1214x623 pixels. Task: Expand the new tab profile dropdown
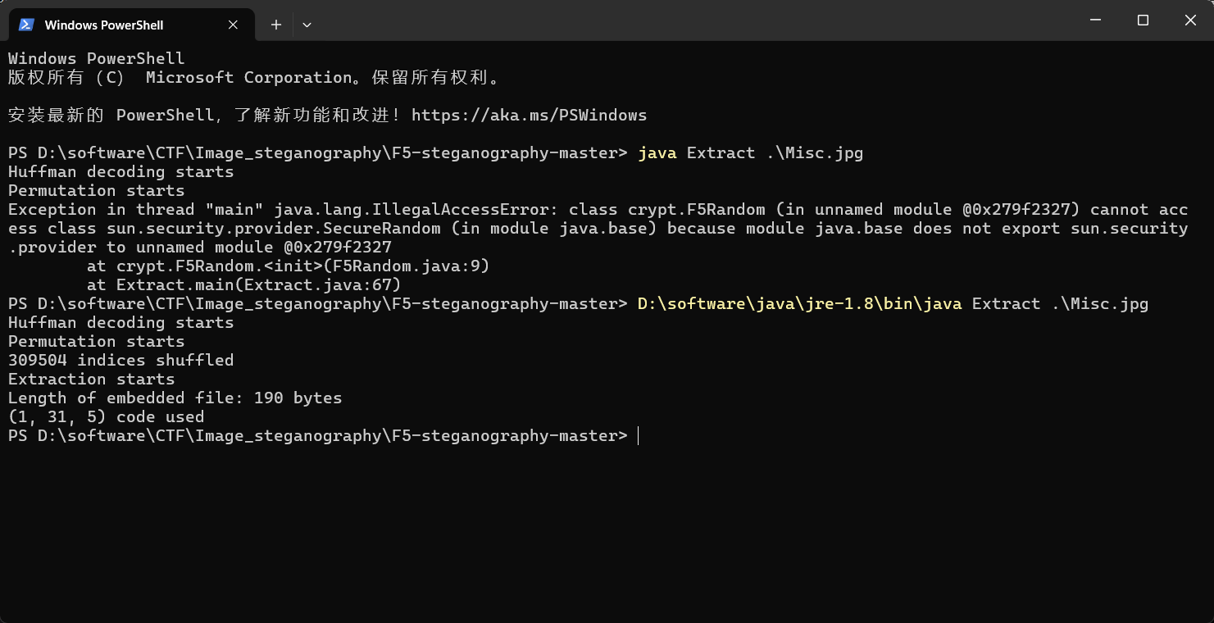[307, 25]
